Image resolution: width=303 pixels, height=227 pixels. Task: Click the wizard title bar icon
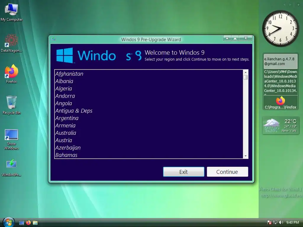54,39
